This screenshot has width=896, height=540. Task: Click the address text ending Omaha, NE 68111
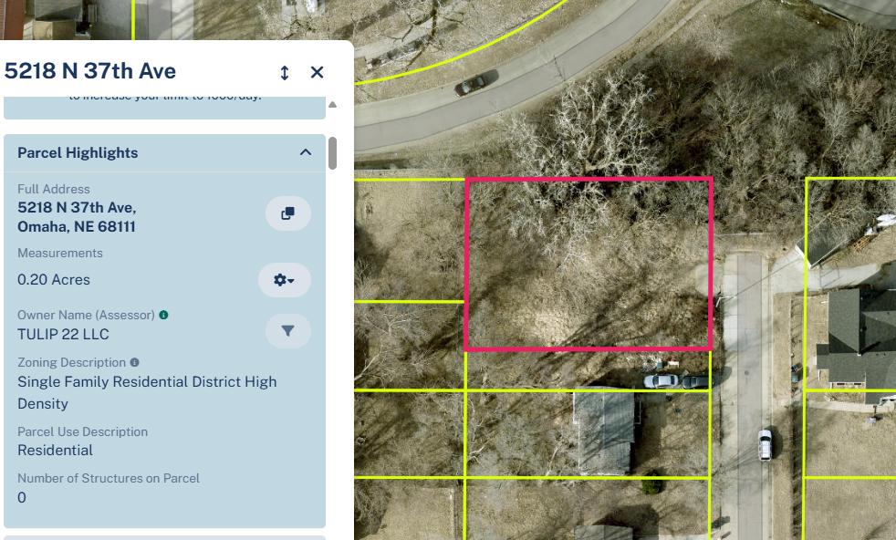(77, 217)
